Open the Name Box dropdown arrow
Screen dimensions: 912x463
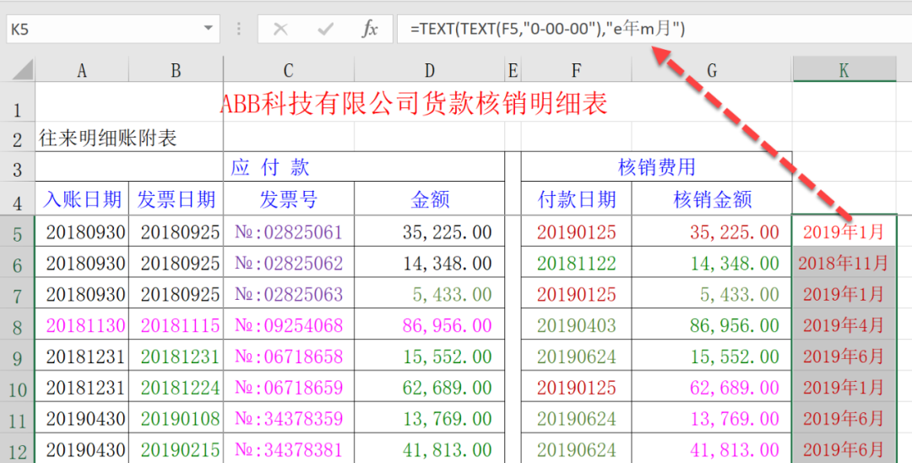coord(208,29)
